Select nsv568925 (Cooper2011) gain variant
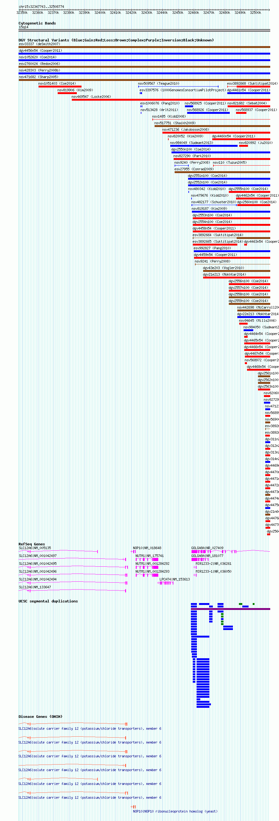Viewport: 279px width, 821px height. (x=189, y=106)
